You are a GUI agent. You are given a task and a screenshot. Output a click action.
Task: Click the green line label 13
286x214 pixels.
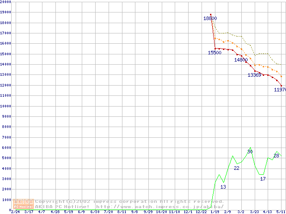(x=223, y=187)
